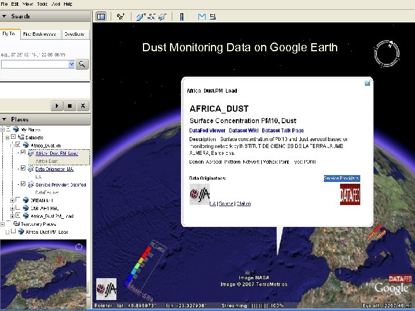Viewport: 415px width, 311px height.
Task: Toggle the sidebar panel icon in toolbar
Action: pyautogui.click(x=101, y=17)
